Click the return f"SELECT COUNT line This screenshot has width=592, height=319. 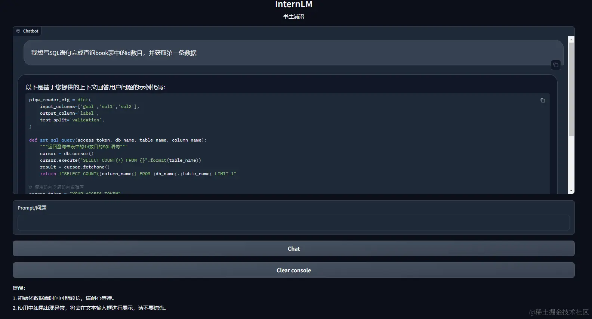click(138, 174)
